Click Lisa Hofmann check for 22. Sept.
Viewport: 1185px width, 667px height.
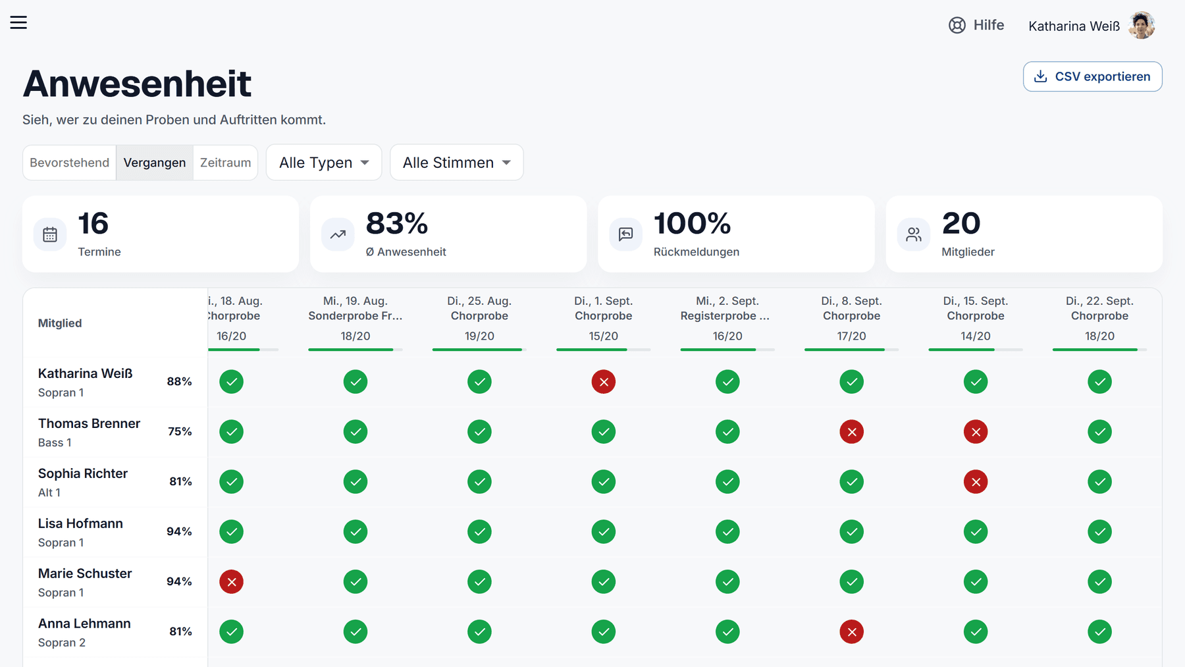tap(1100, 532)
